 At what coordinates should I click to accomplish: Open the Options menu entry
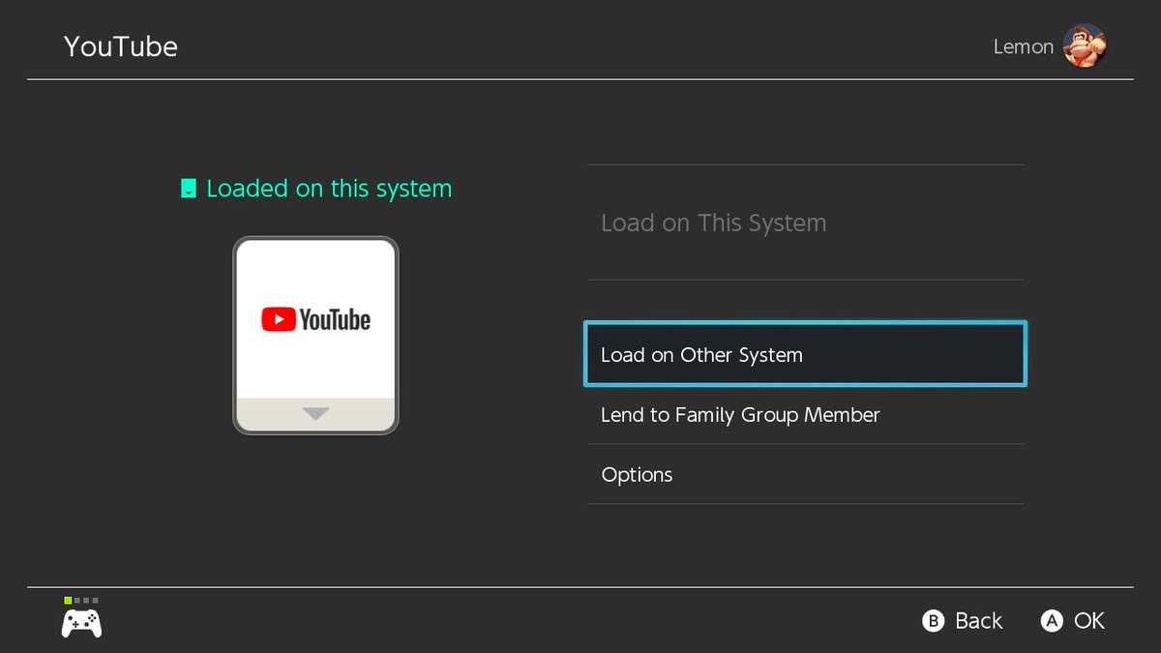805,474
